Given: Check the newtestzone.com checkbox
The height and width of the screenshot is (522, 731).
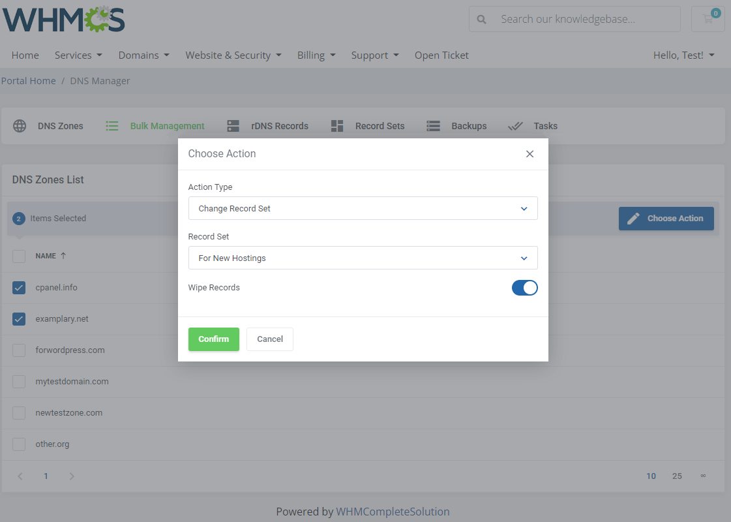Looking at the screenshot, I should pos(19,413).
